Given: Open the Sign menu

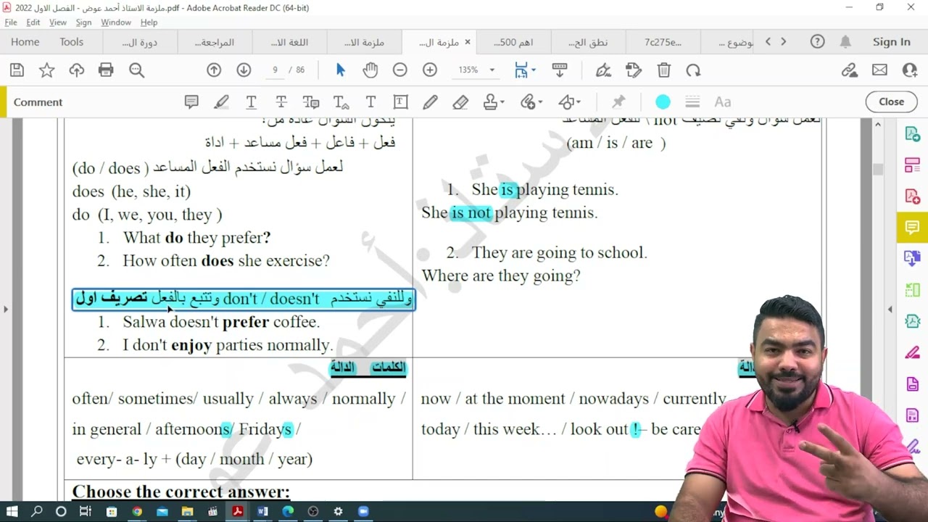Looking at the screenshot, I should (83, 22).
